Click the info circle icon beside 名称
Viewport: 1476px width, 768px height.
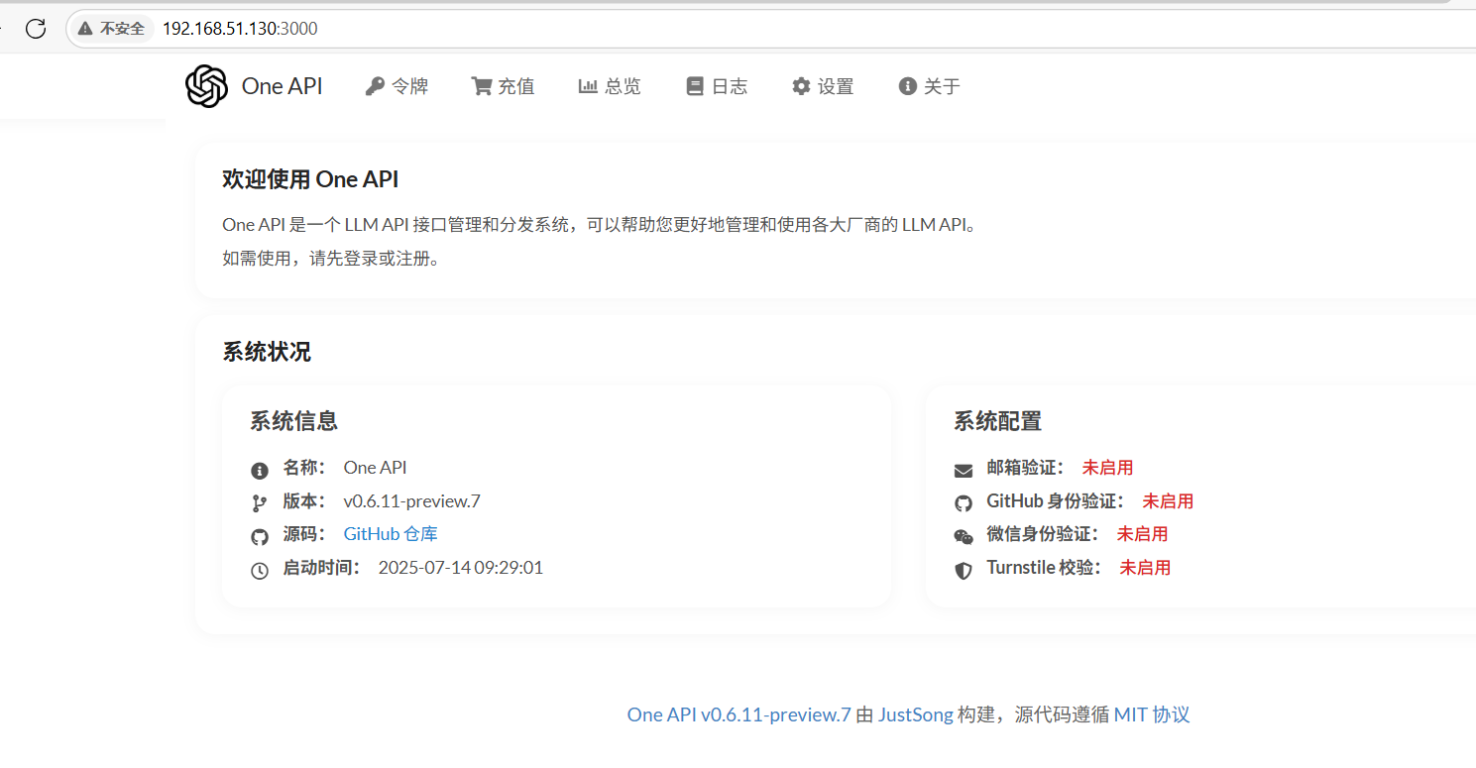click(x=260, y=470)
